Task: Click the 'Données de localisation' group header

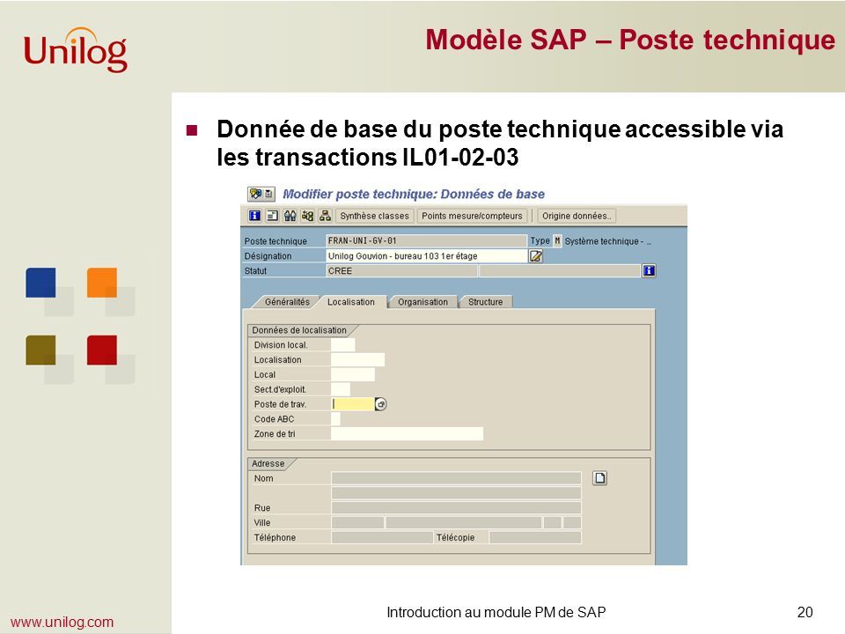Action: [299, 330]
